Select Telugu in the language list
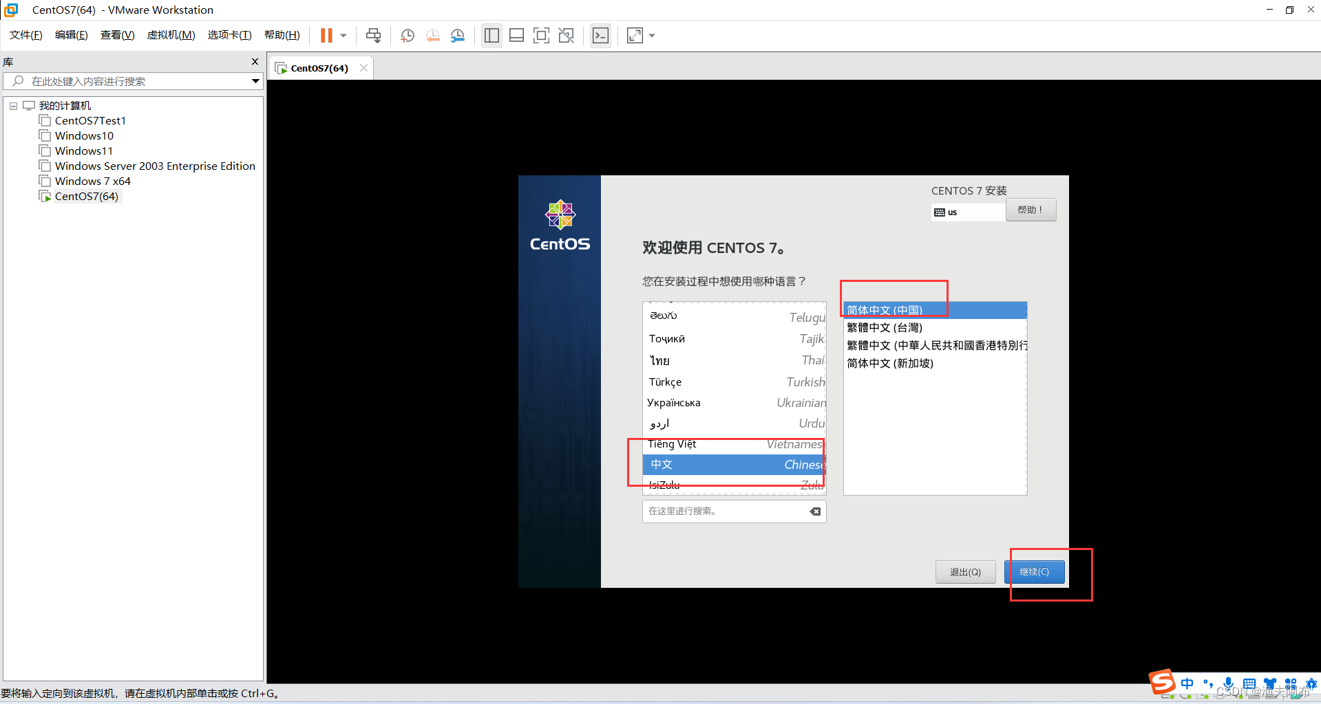Screen dimensions: 1321x704 click(735, 316)
